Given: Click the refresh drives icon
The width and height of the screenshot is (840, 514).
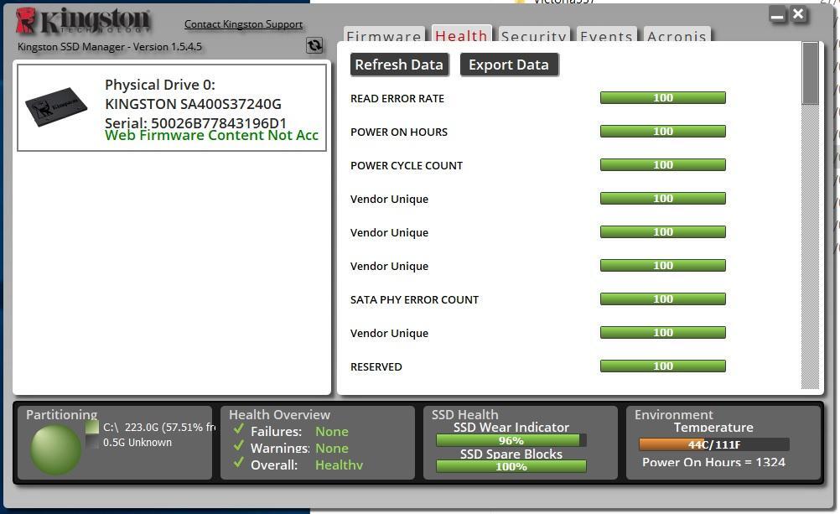Looking at the screenshot, I should (314, 45).
